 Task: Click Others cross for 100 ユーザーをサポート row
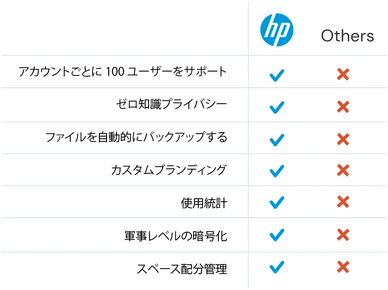pyautogui.click(x=343, y=75)
